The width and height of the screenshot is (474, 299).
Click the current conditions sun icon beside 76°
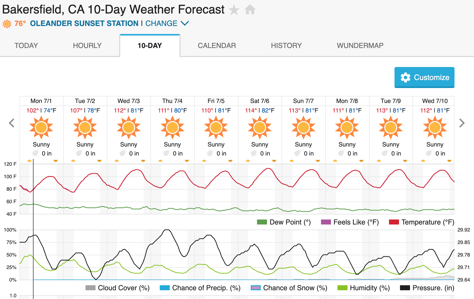[x=7, y=23]
